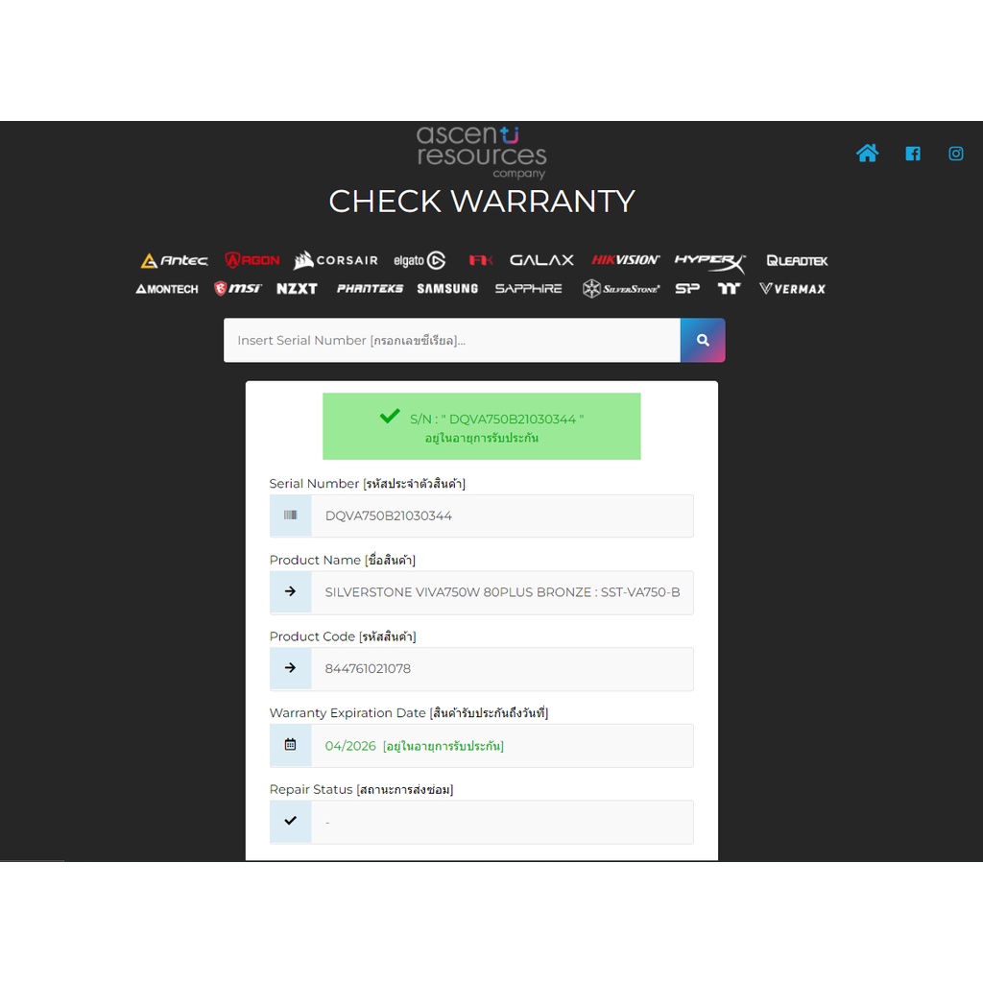
Task: Click the Corsair brand logo
Action: point(336,260)
